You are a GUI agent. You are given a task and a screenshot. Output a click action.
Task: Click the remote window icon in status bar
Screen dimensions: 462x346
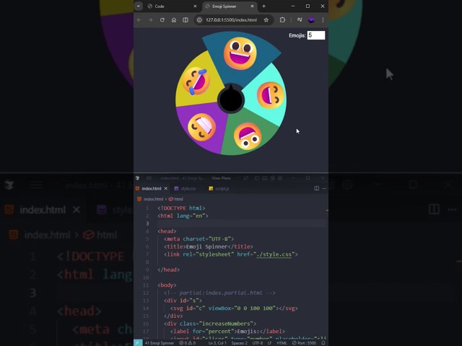[x=138, y=343]
